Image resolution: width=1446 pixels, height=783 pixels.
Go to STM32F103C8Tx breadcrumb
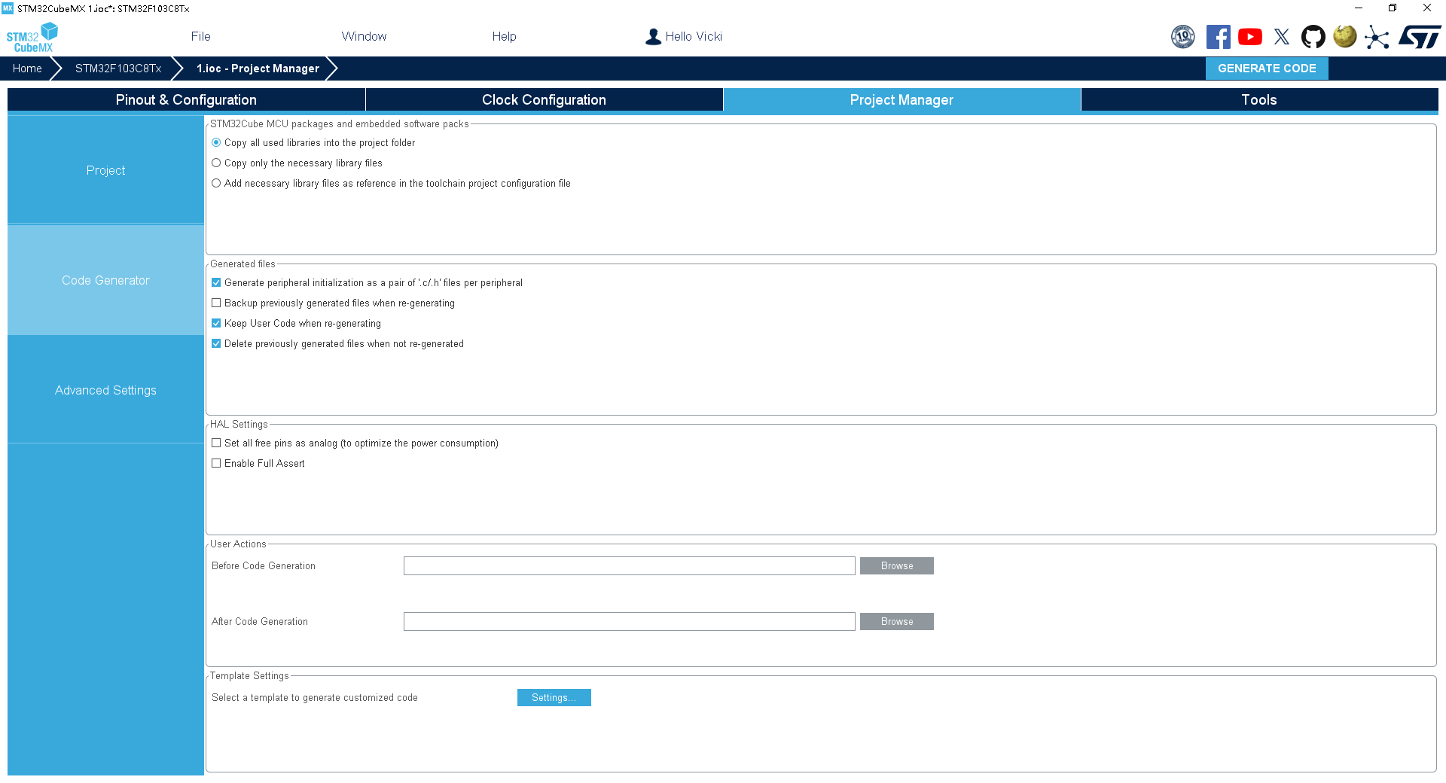[118, 68]
